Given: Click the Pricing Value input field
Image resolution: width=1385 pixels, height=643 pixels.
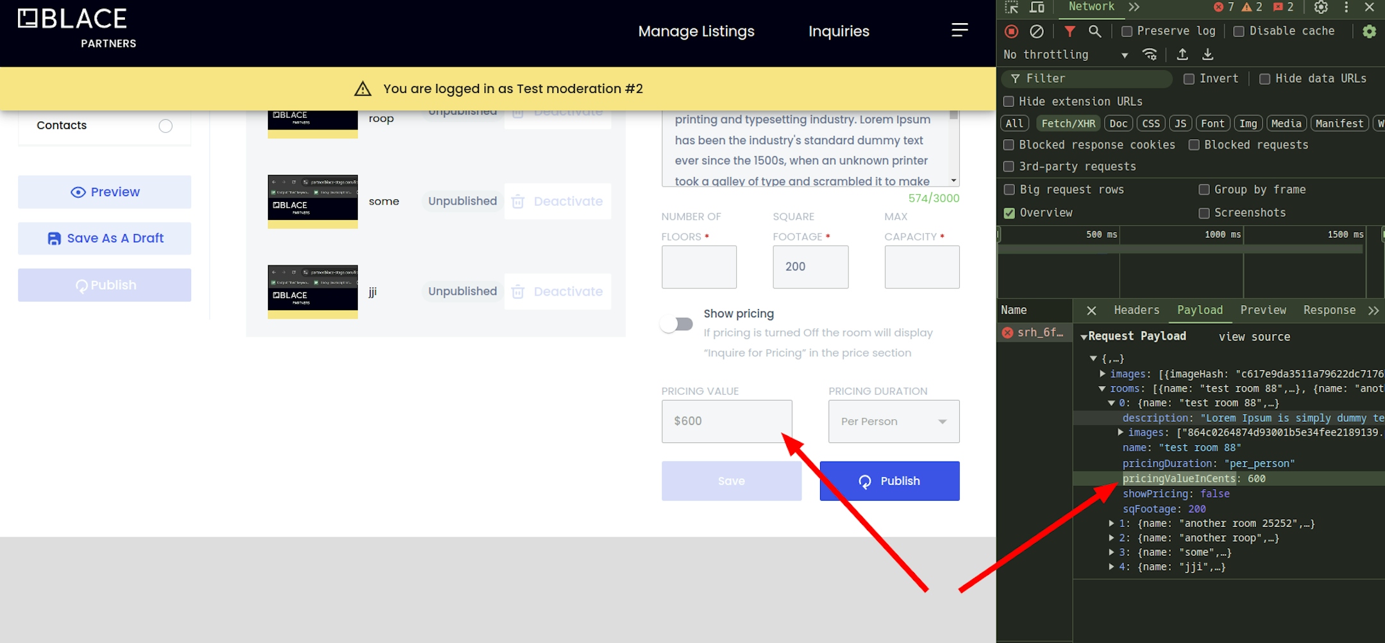Looking at the screenshot, I should coord(726,421).
